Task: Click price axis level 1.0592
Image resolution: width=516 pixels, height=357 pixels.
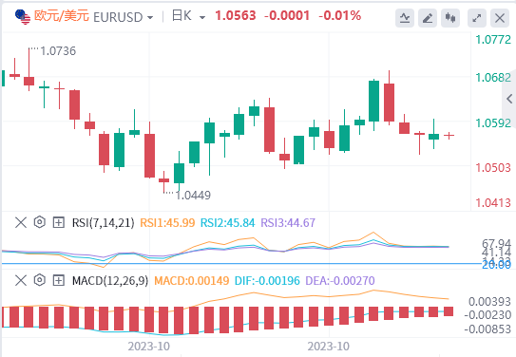Action: [493, 123]
